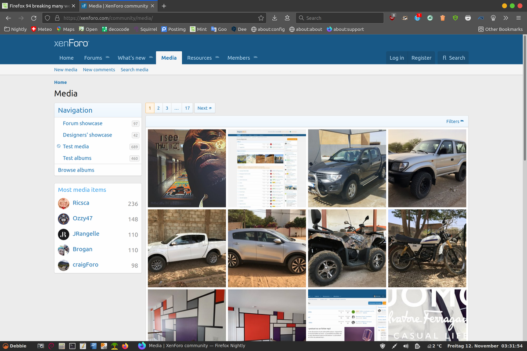The image size is (527, 351).
Task: Launch Firefox from taskbar launcher icon
Action: (x=125, y=346)
